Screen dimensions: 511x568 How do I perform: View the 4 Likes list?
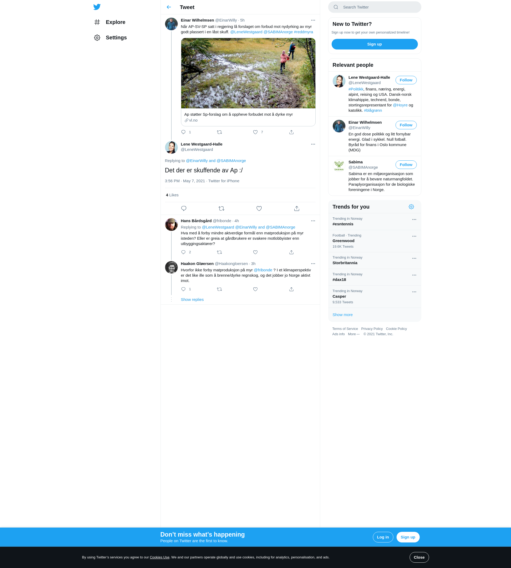(x=172, y=195)
